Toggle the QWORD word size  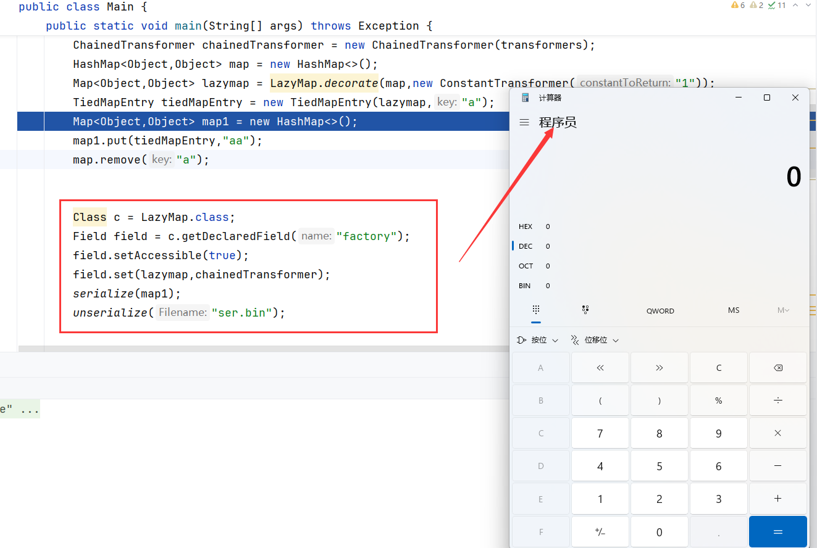coord(660,310)
